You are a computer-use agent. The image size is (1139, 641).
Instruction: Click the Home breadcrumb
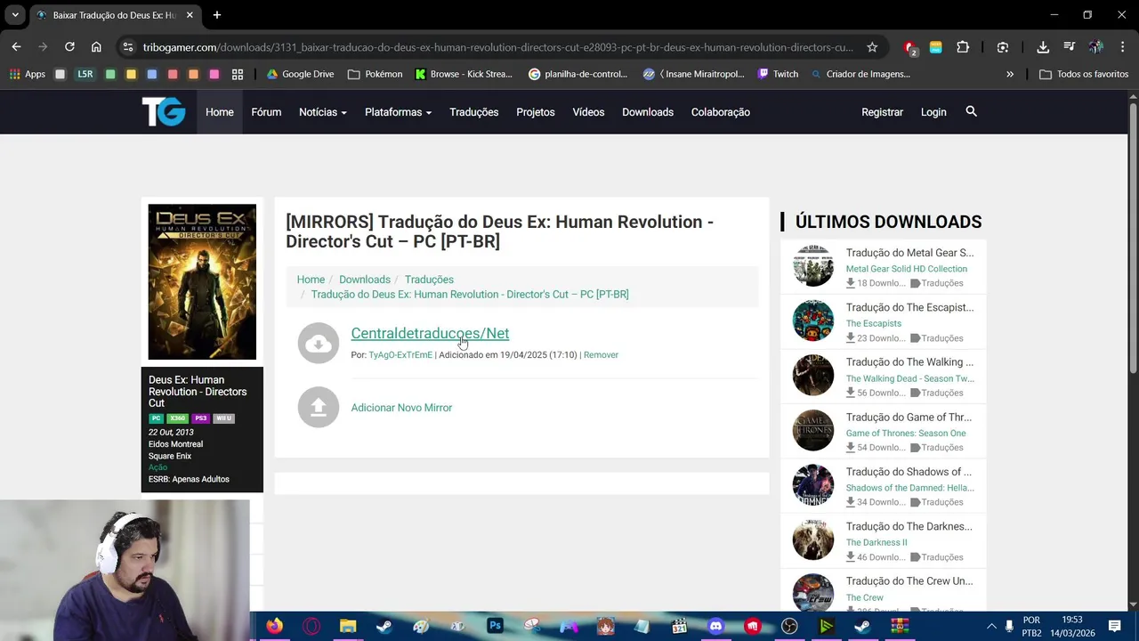[x=311, y=280]
